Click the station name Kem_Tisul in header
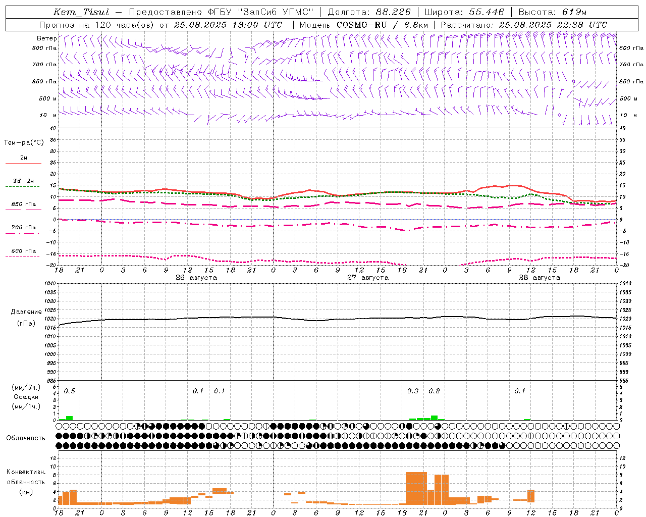The height and width of the screenshot is (517, 646). tap(81, 12)
